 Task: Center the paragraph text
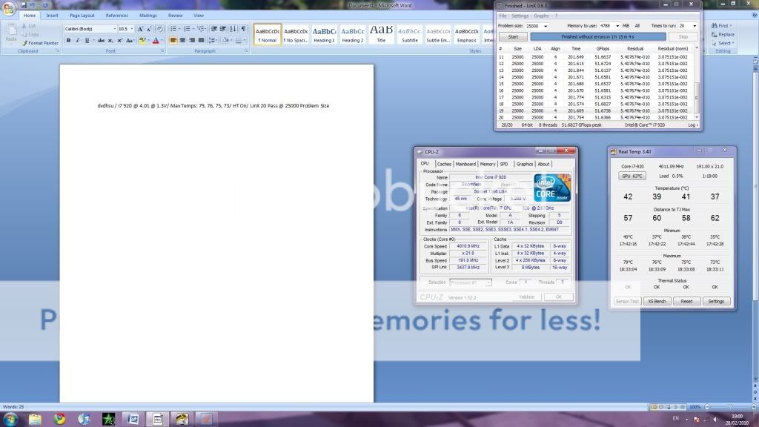pos(182,41)
